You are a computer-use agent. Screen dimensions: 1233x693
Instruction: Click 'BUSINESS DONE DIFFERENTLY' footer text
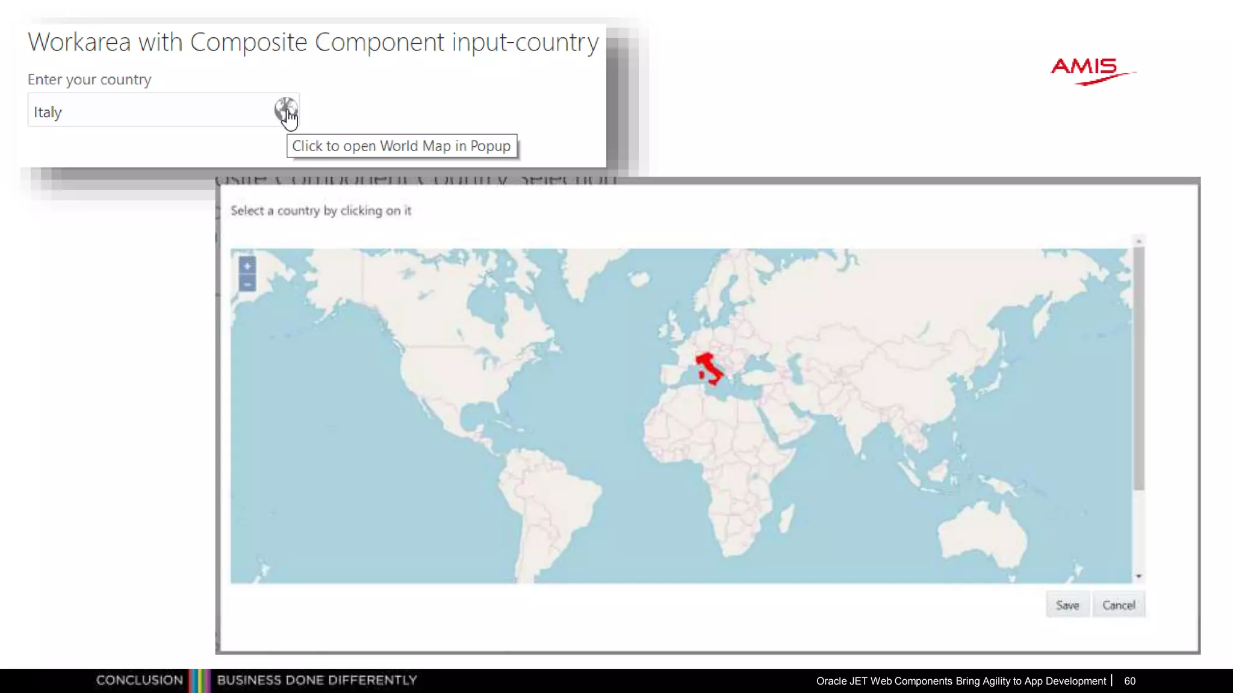coord(317,680)
